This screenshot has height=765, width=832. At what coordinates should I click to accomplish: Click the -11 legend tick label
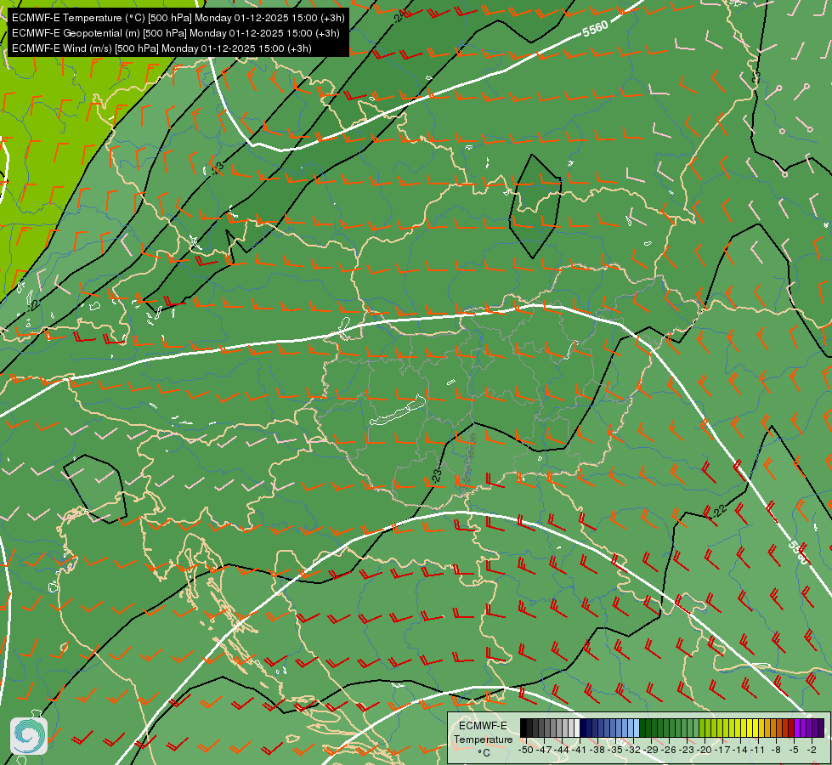click(757, 751)
